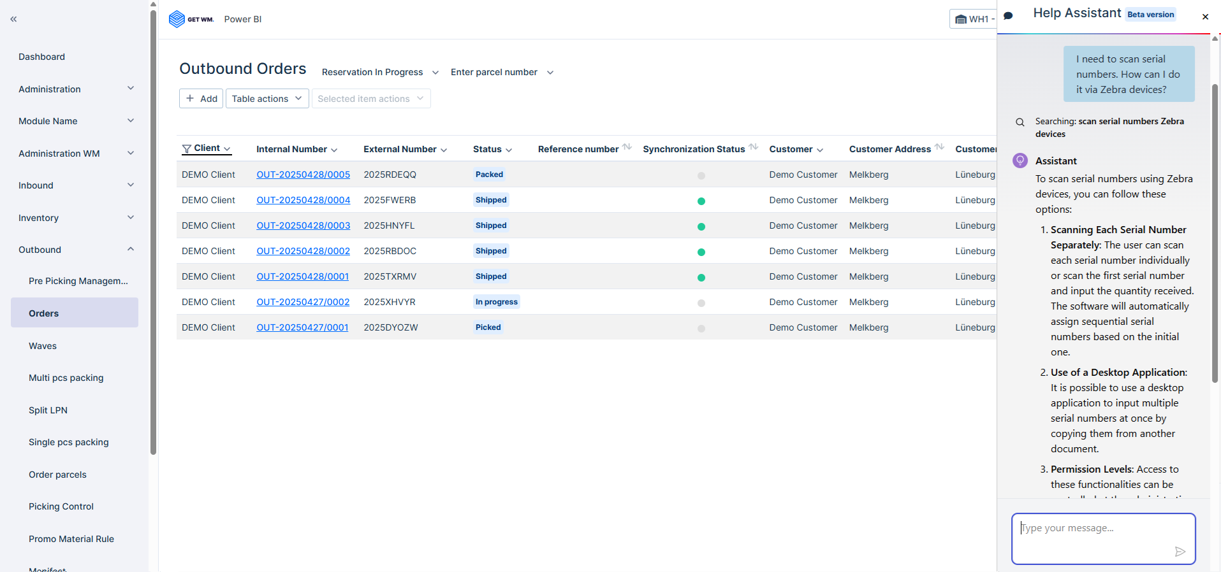The image size is (1221, 572).
Task: Click green sync dot for OUT-20250428/0003
Action: click(x=701, y=227)
